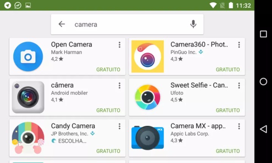The width and height of the screenshot is (272, 163).
Task: Select the "Camera MX - app.." title
Action: point(198,126)
